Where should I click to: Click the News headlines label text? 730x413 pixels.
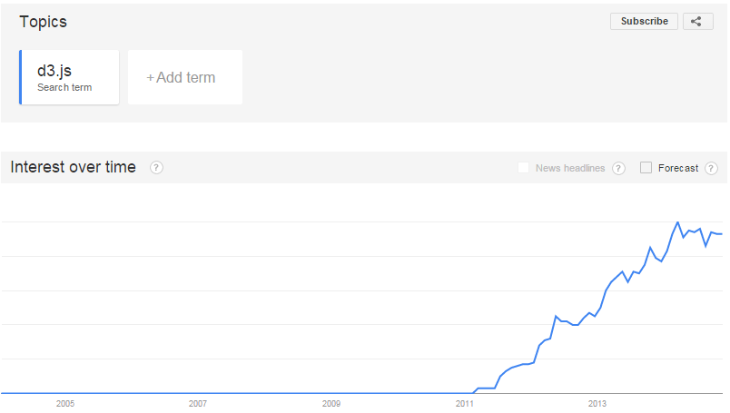point(570,168)
